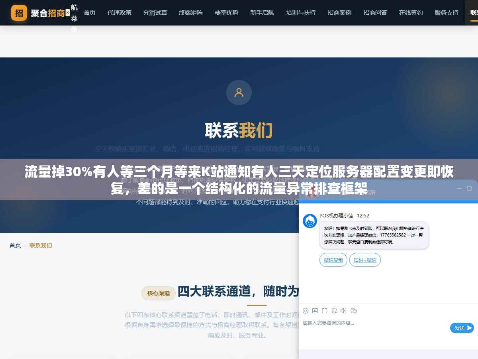This screenshot has width=478, height=359.
Task: Toggle the chat sound speaker icon
Action: [x=344, y=310]
